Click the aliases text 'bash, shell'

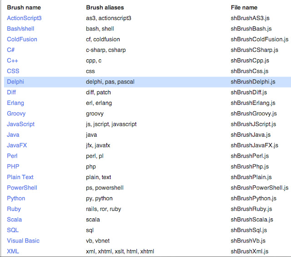pyautogui.click(x=100, y=29)
